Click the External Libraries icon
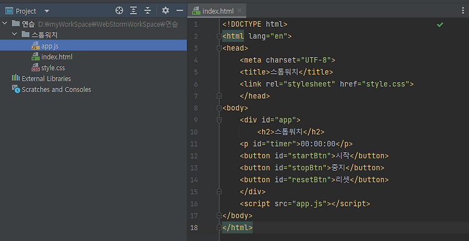The height and width of the screenshot is (241, 469). [16, 78]
